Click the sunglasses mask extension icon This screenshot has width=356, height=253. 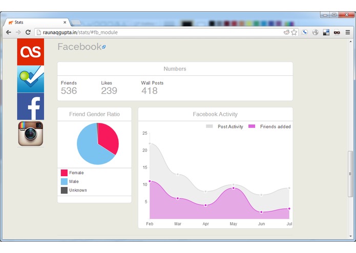point(337,32)
